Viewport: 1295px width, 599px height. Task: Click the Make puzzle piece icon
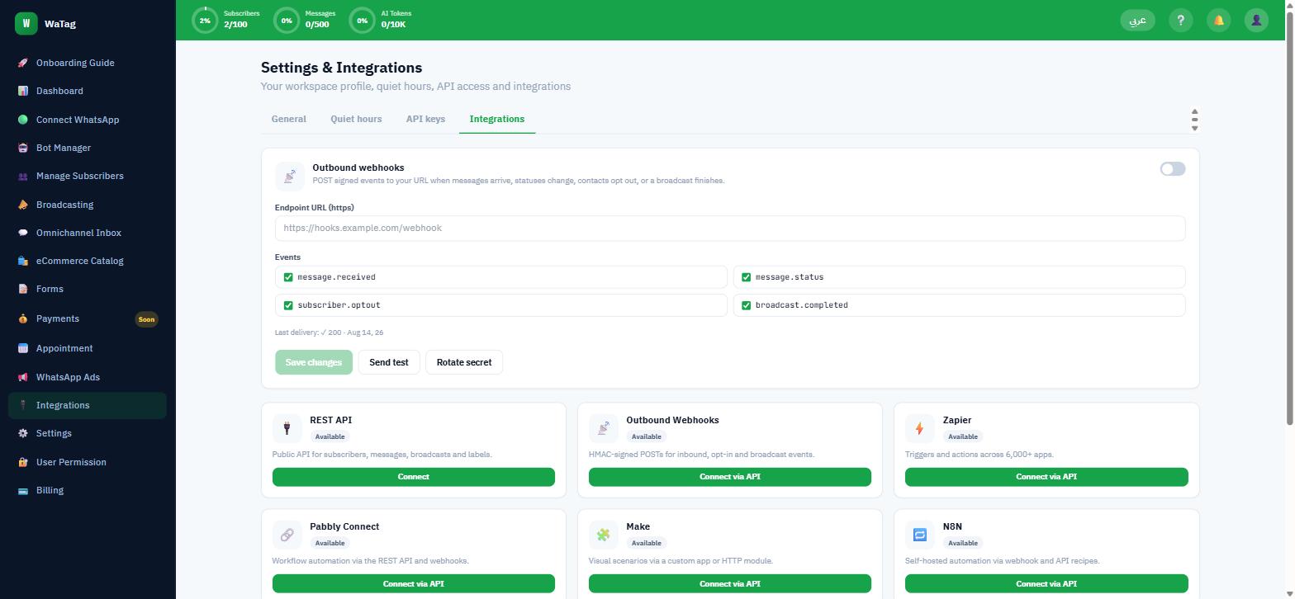pyautogui.click(x=603, y=535)
